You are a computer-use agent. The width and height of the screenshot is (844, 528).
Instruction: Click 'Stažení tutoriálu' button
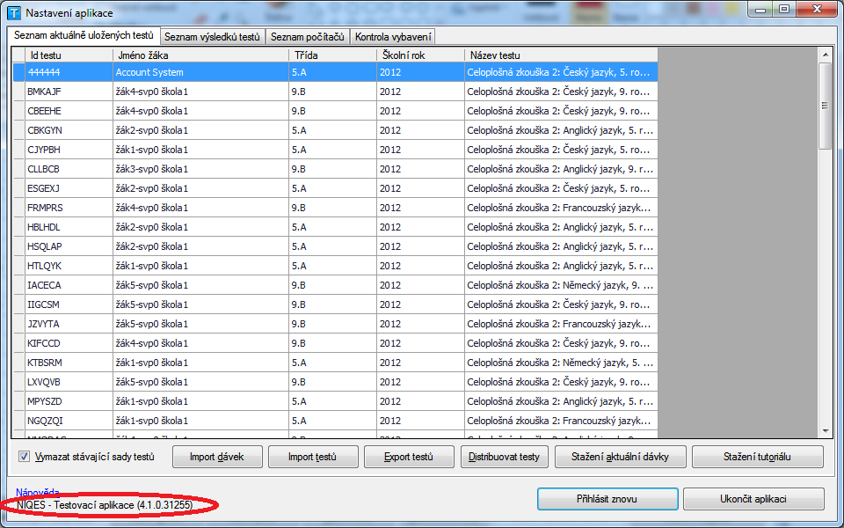pyautogui.click(x=757, y=457)
